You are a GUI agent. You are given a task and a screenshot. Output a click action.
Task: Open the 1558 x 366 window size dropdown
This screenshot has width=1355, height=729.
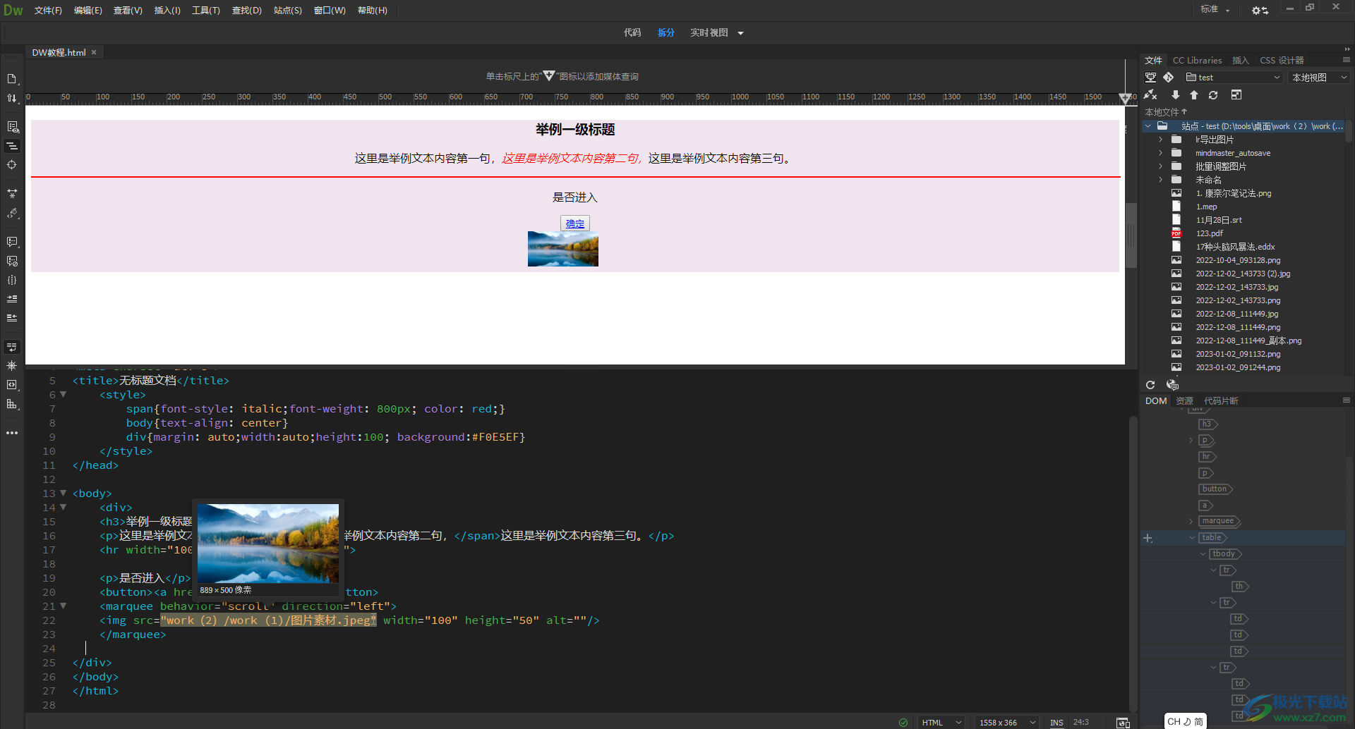point(1007,723)
